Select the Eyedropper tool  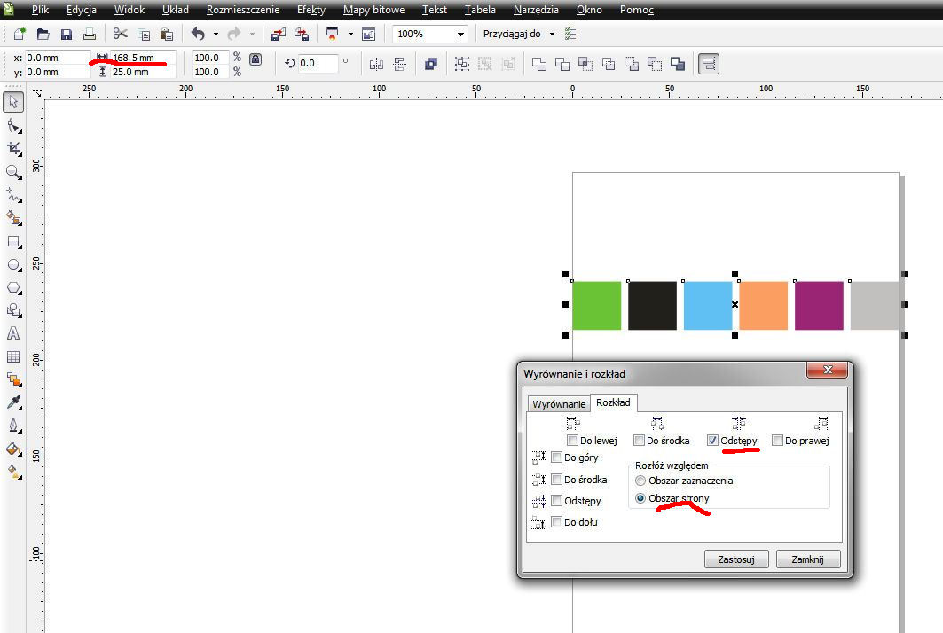[13, 403]
